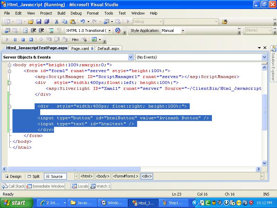Click the Paste clipboard icon
Viewport: 277px width, 208px height.
click(x=73, y=21)
